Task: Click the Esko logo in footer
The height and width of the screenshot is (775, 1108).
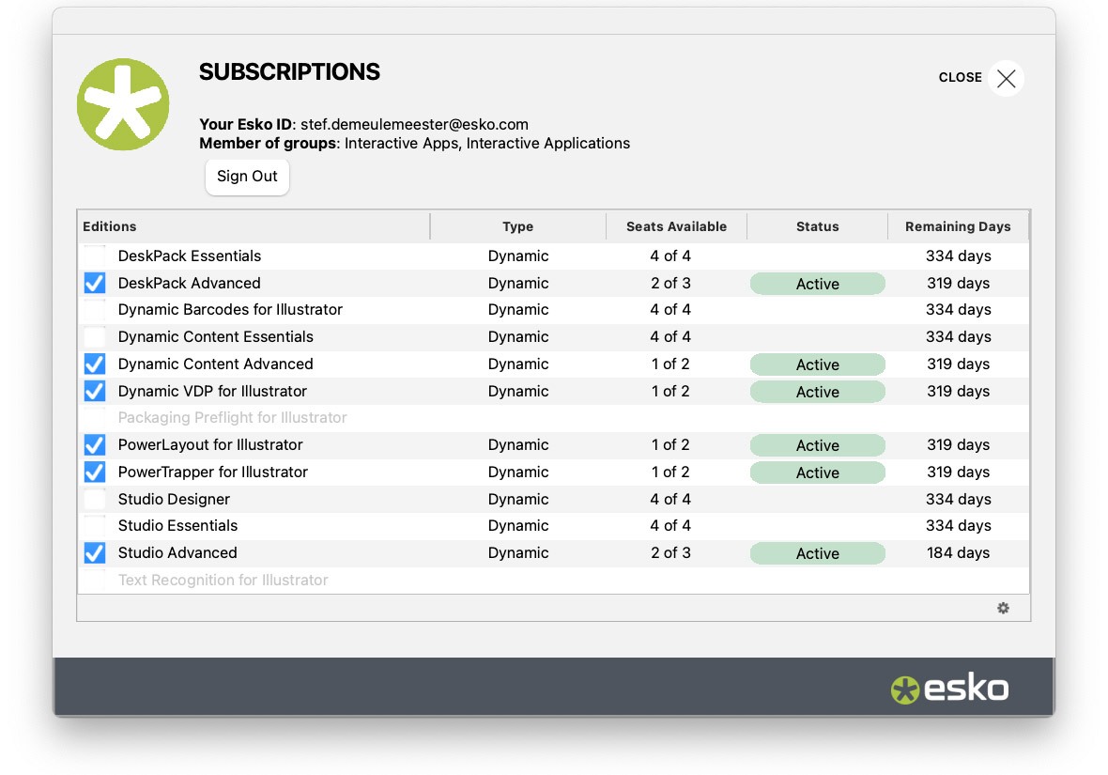Action: (949, 689)
